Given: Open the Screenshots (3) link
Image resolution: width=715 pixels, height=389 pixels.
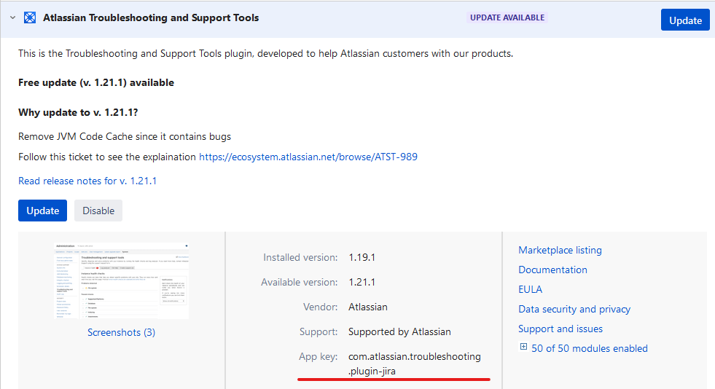Looking at the screenshot, I should tap(121, 332).
